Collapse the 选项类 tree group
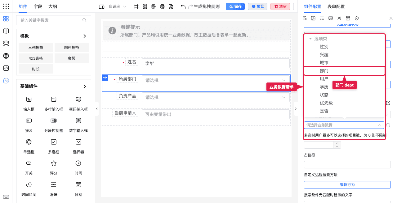397x203 pixels. (310, 39)
